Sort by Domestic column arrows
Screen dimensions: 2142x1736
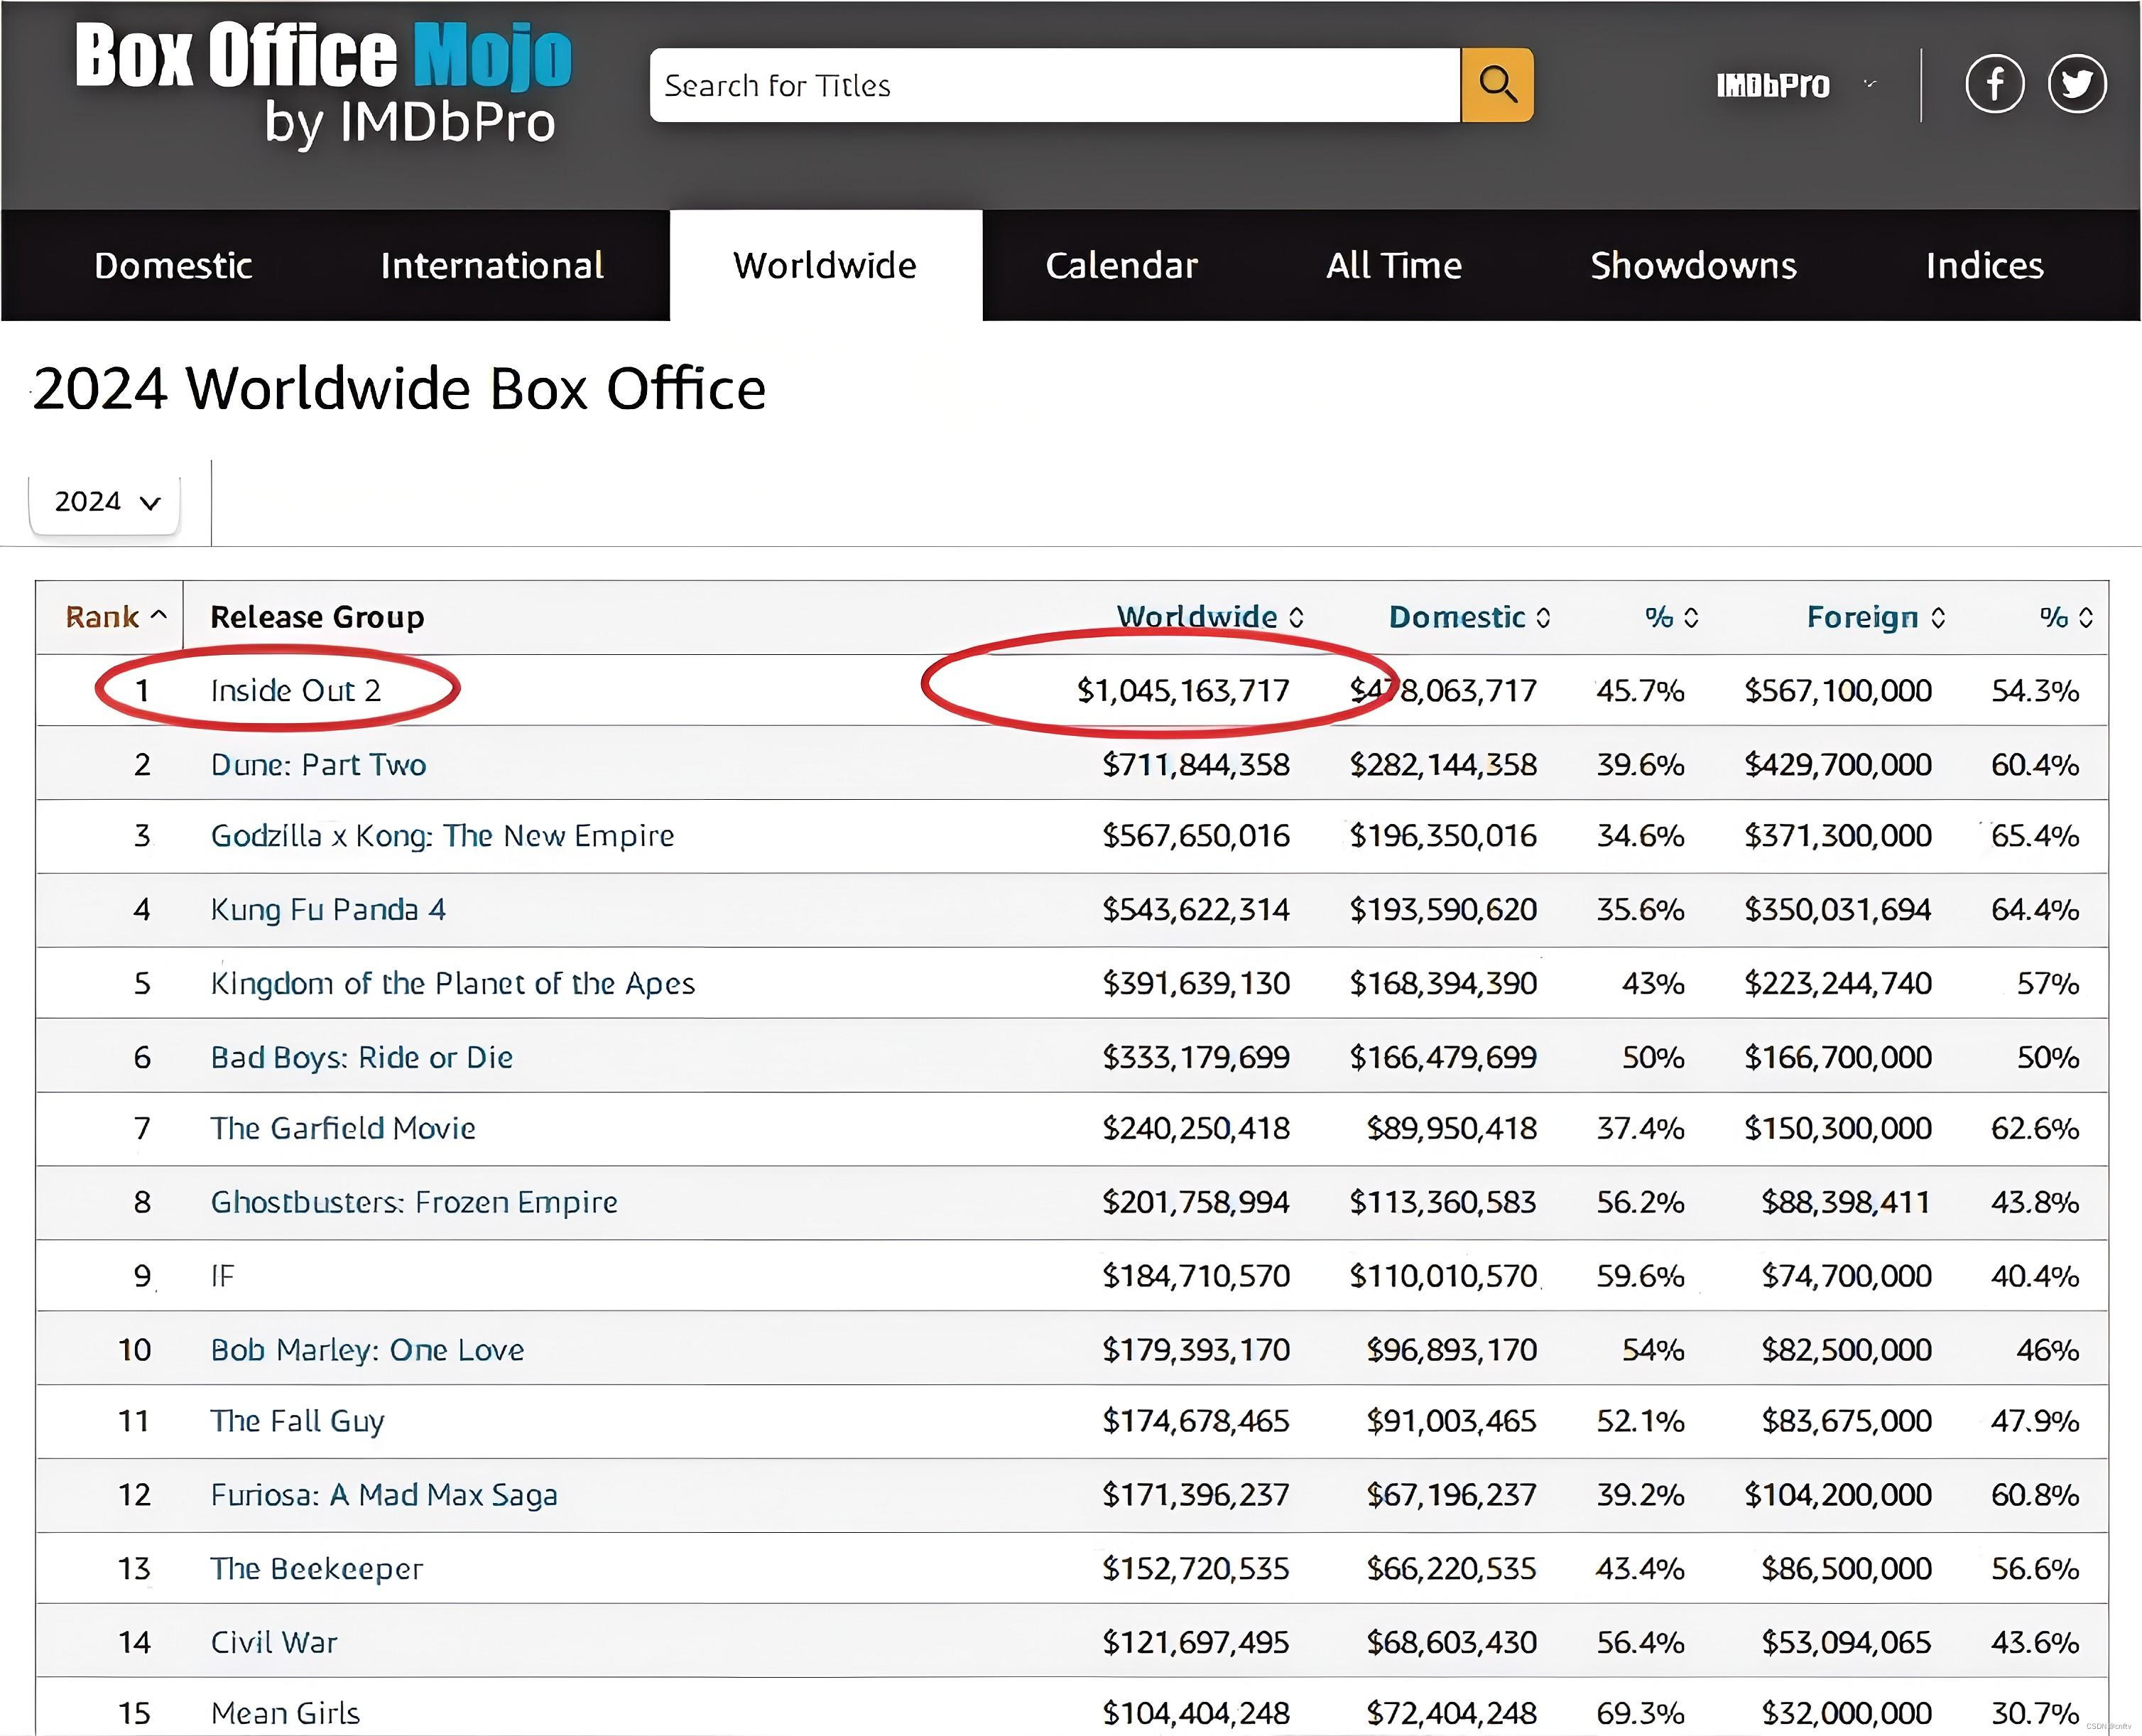click(1543, 617)
